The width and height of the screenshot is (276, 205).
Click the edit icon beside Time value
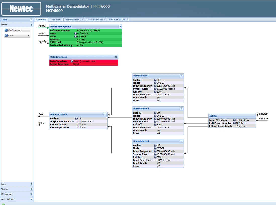pos(76,37)
